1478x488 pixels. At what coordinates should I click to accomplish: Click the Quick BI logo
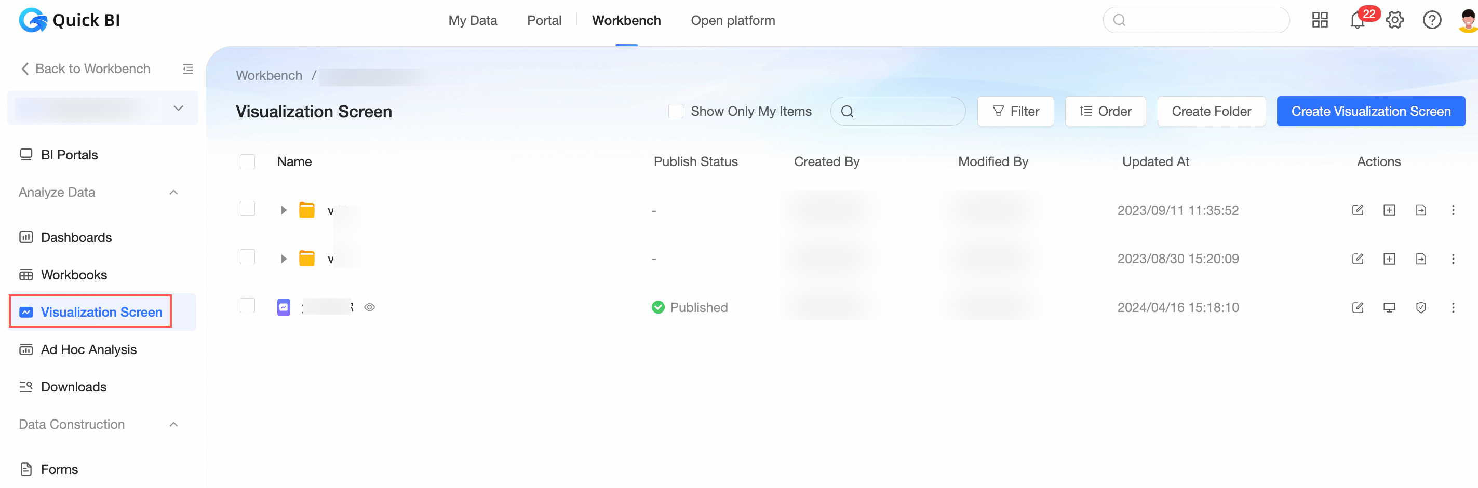point(69,20)
